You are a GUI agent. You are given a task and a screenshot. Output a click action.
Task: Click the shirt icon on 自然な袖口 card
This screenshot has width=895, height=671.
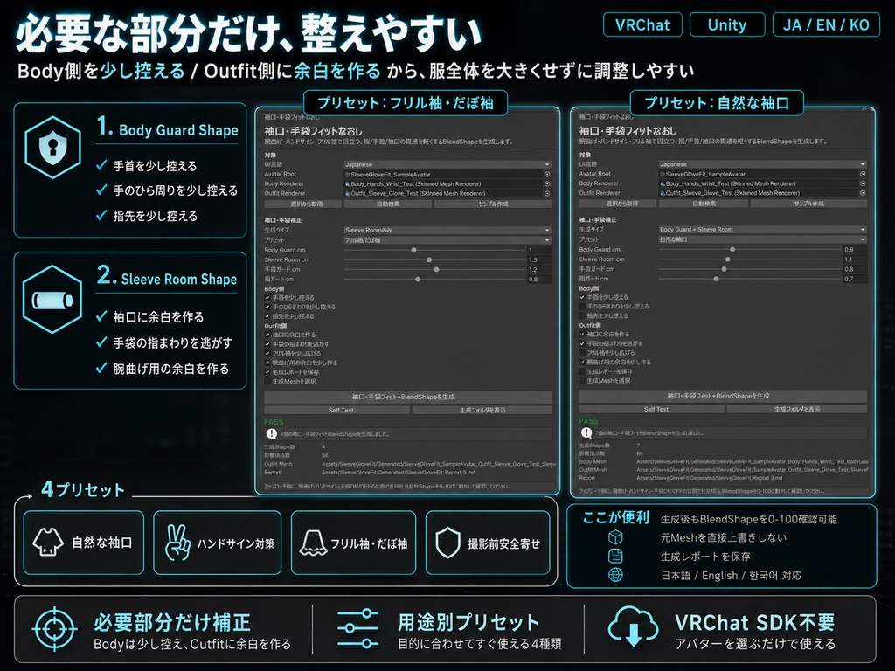pos(48,542)
